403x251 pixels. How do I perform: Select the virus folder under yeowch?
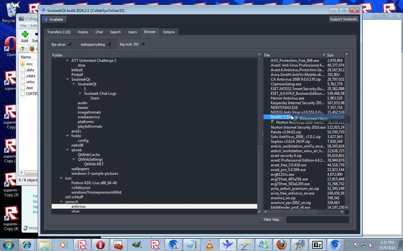tap(75, 211)
